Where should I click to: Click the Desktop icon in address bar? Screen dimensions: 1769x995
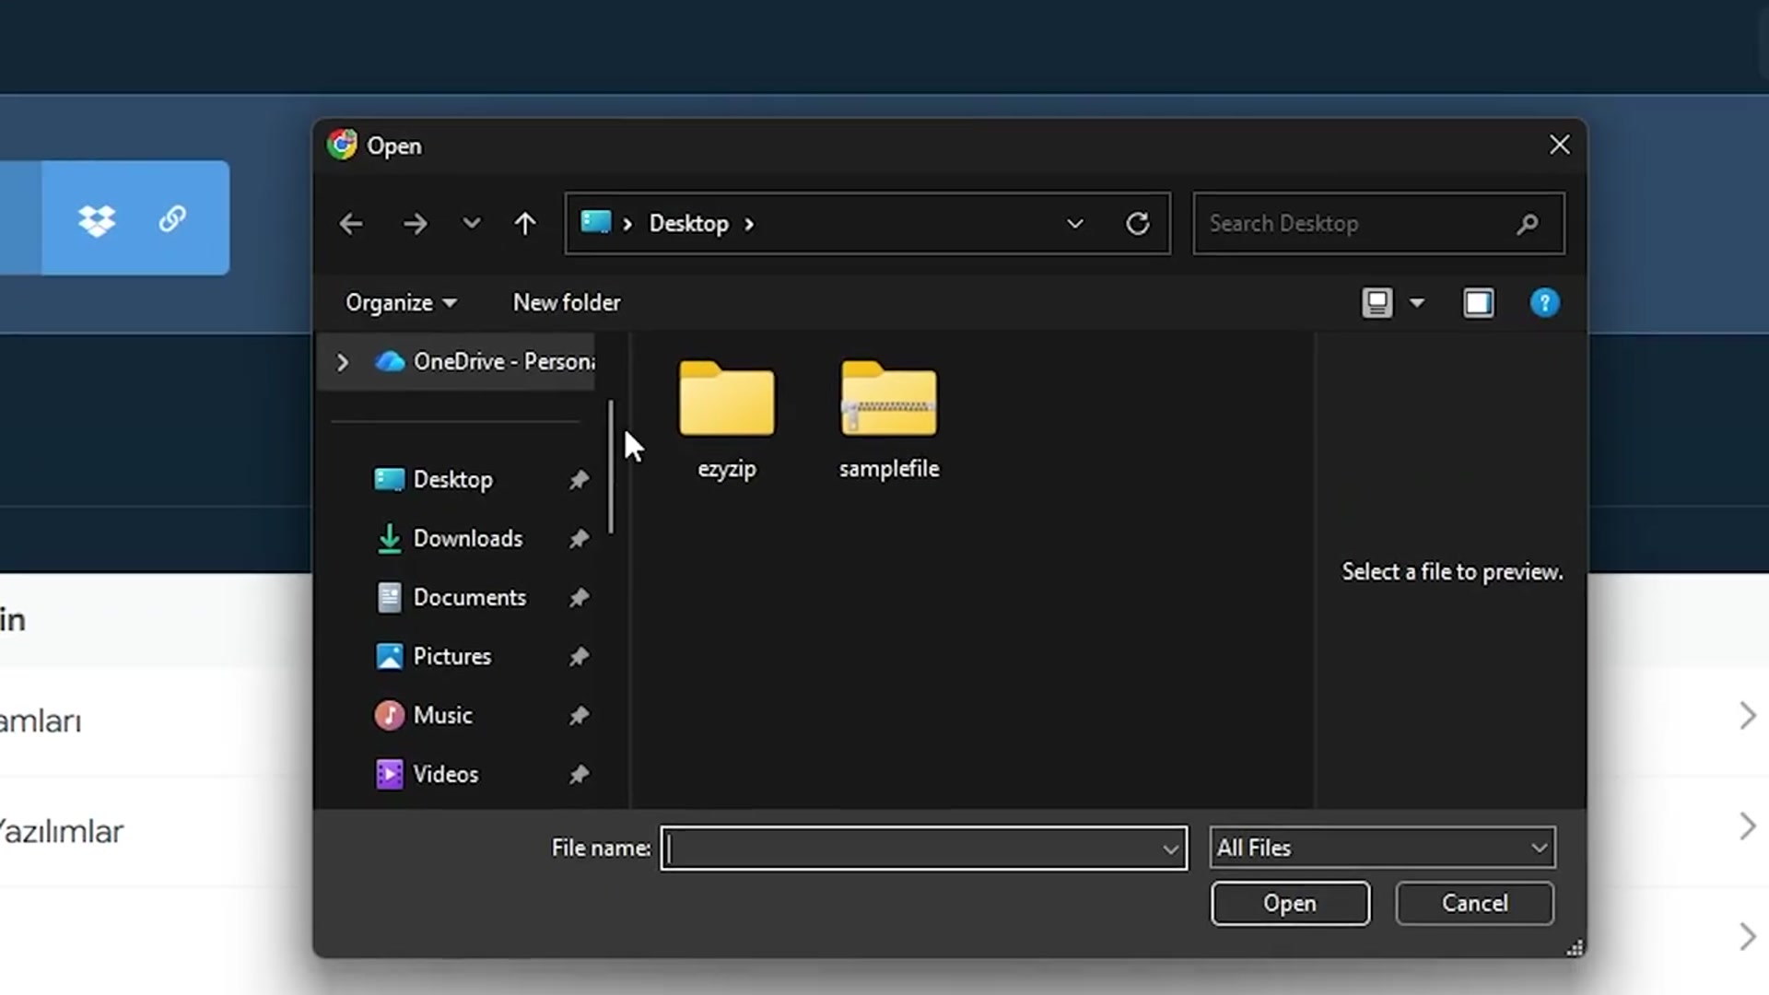[x=595, y=222]
